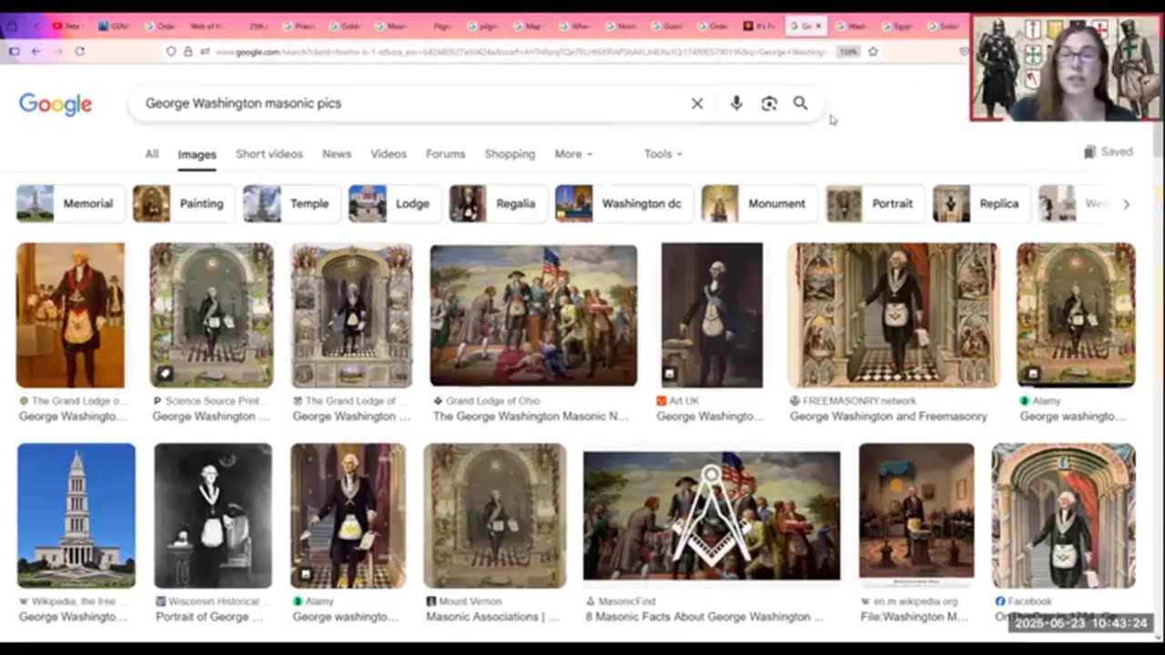
Task: Open 'Portrait of George...' Wisconsin link
Action: [211, 617]
